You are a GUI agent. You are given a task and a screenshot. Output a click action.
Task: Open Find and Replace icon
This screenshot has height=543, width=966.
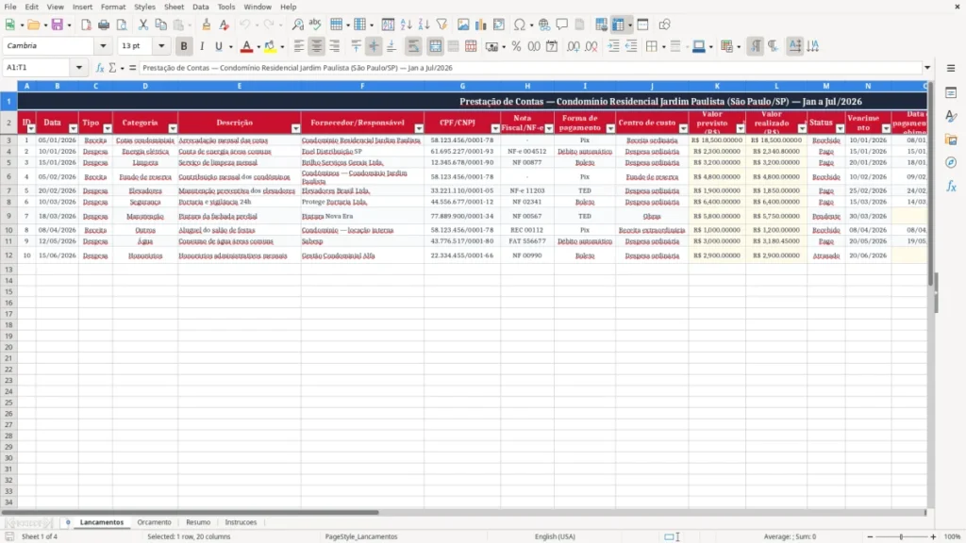pyautogui.click(x=297, y=25)
